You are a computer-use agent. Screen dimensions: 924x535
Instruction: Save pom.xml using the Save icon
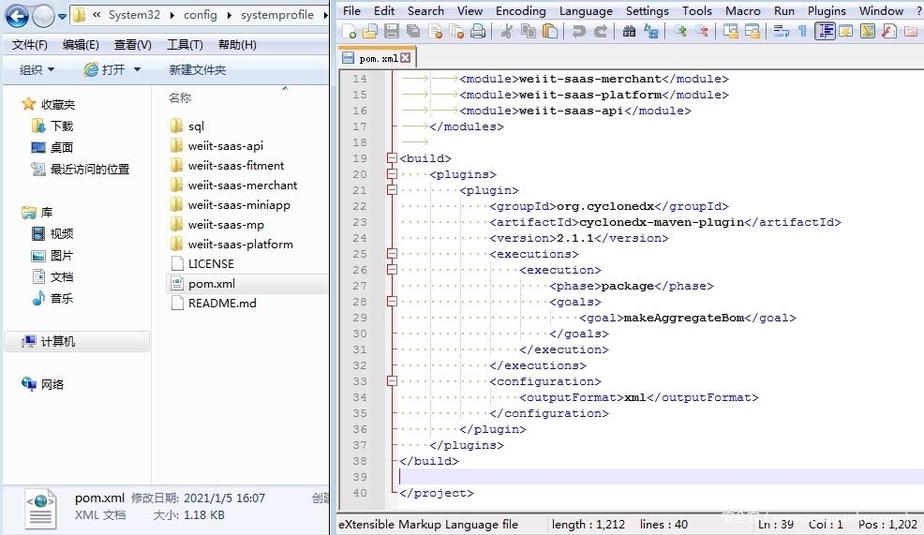392,32
